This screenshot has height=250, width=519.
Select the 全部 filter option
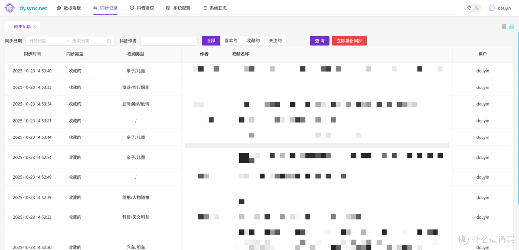(x=211, y=41)
